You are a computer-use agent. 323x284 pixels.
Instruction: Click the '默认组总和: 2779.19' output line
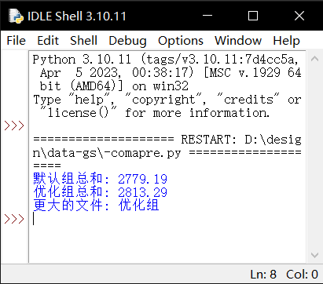tap(101, 179)
